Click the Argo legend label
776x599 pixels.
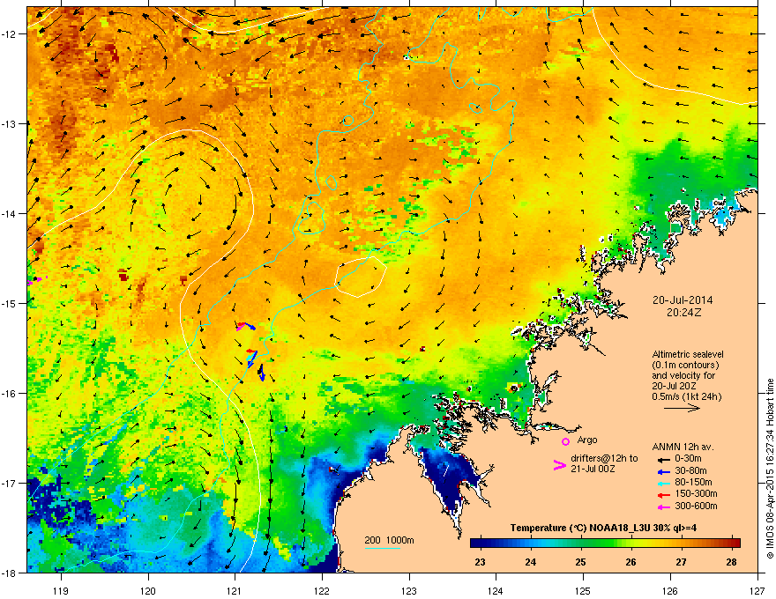click(x=587, y=440)
